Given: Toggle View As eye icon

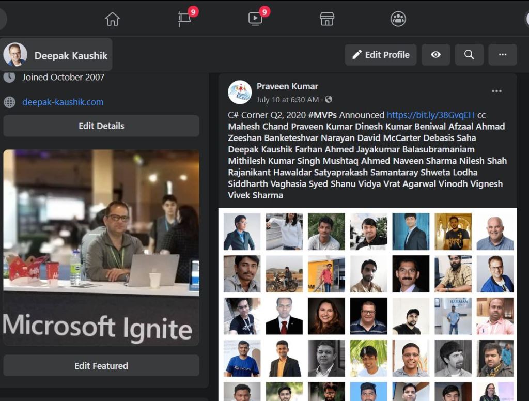Looking at the screenshot, I should click(435, 55).
